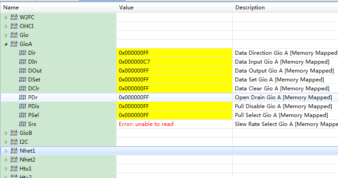Screen dimensions: 338x178
Task: Click the register group icon beside W2FC
Action: [x=13, y=17]
